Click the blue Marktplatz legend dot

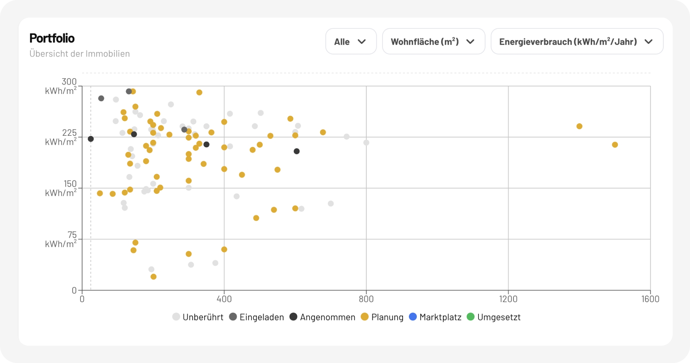coord(413,317)
